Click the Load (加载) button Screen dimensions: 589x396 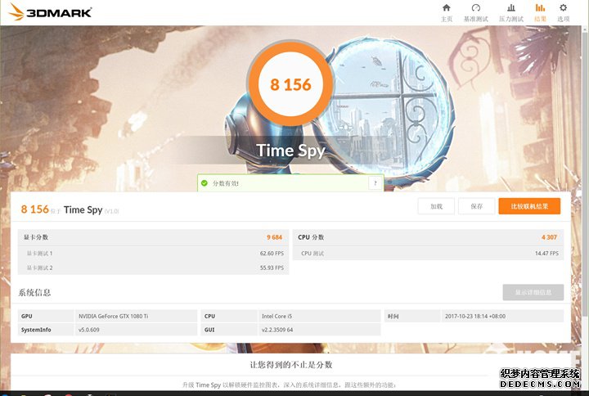pos(436,206)
